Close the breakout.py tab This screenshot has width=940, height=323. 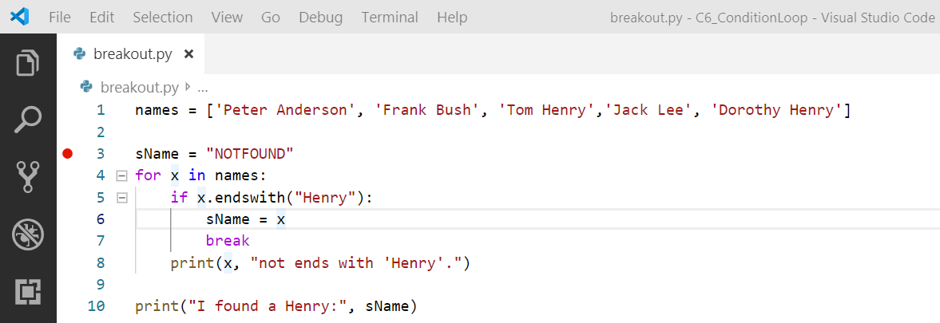(188, 54)
